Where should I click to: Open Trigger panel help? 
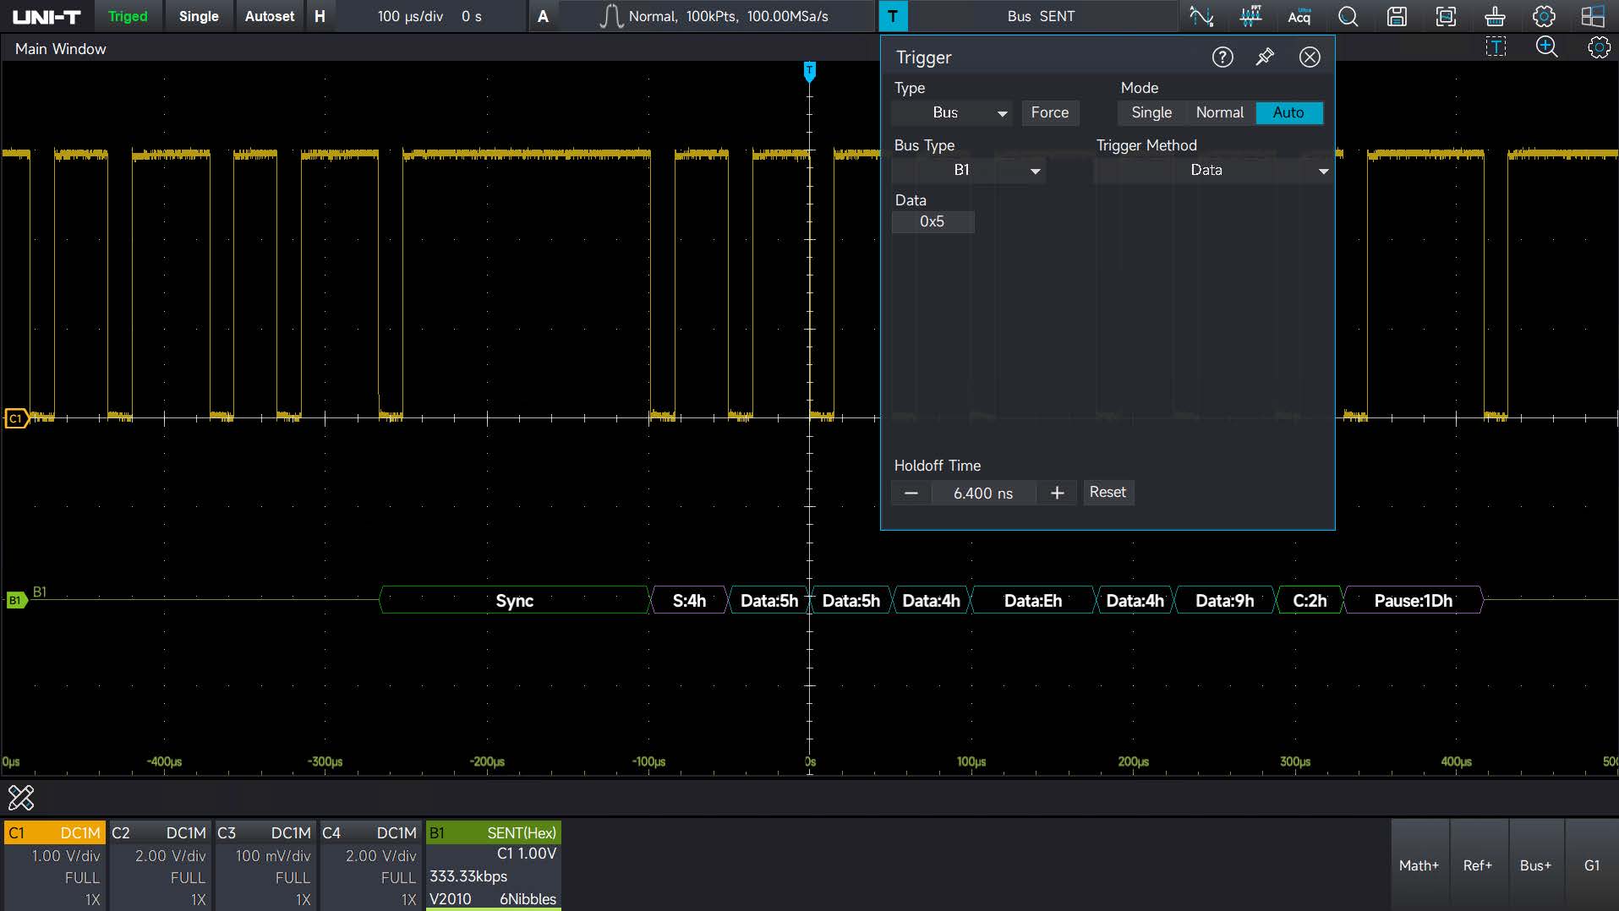tap(1222, 57)
